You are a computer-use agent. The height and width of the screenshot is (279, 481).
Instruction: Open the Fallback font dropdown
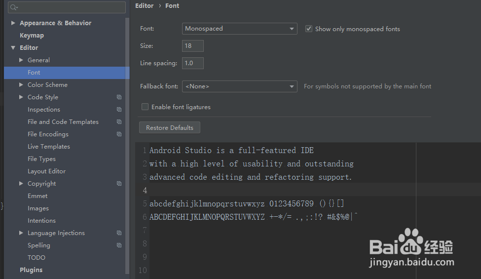coord(240,86)
